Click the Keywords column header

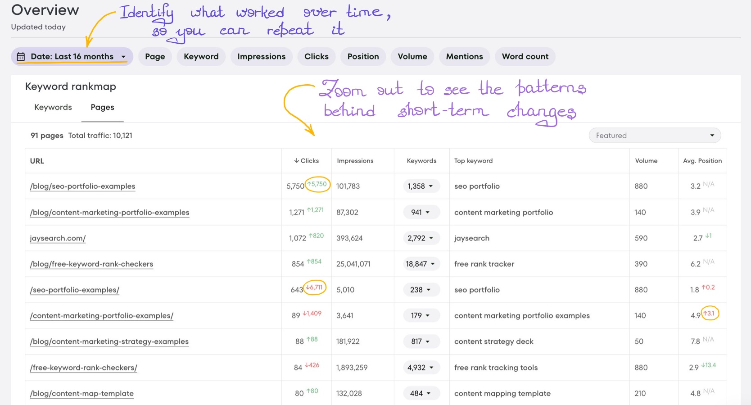tap(421, 161)
